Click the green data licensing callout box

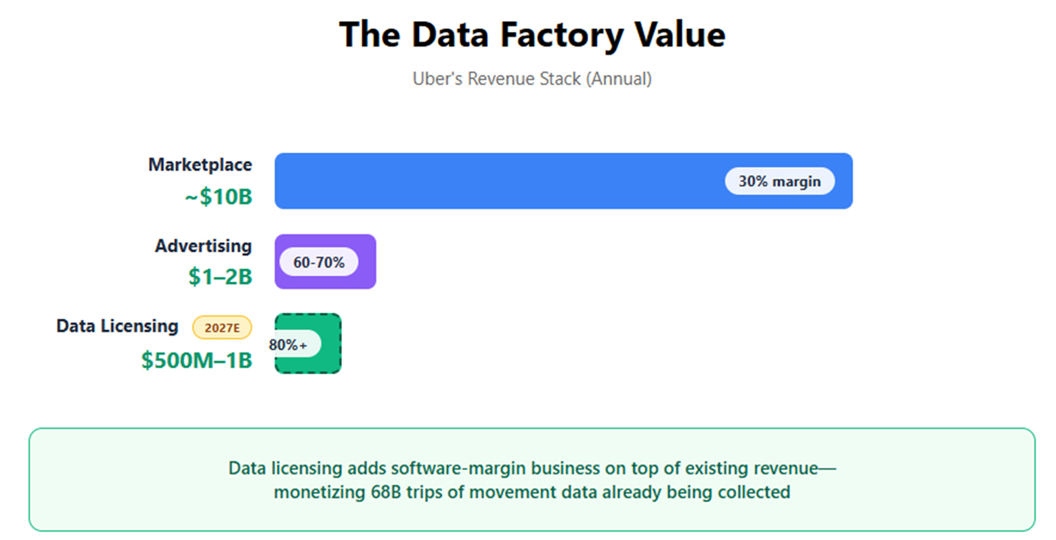coord(532,479)
